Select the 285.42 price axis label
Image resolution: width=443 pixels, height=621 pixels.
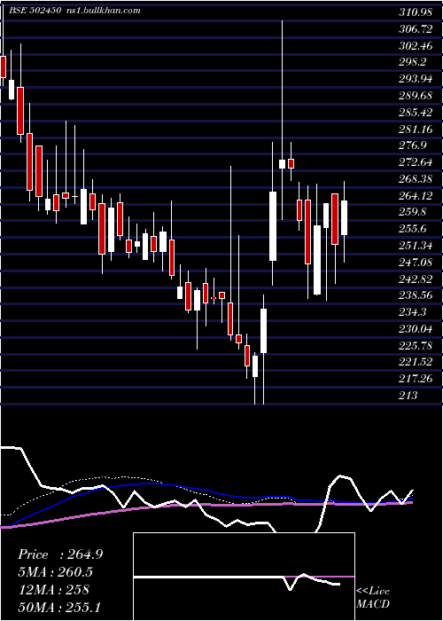(416, 113)
